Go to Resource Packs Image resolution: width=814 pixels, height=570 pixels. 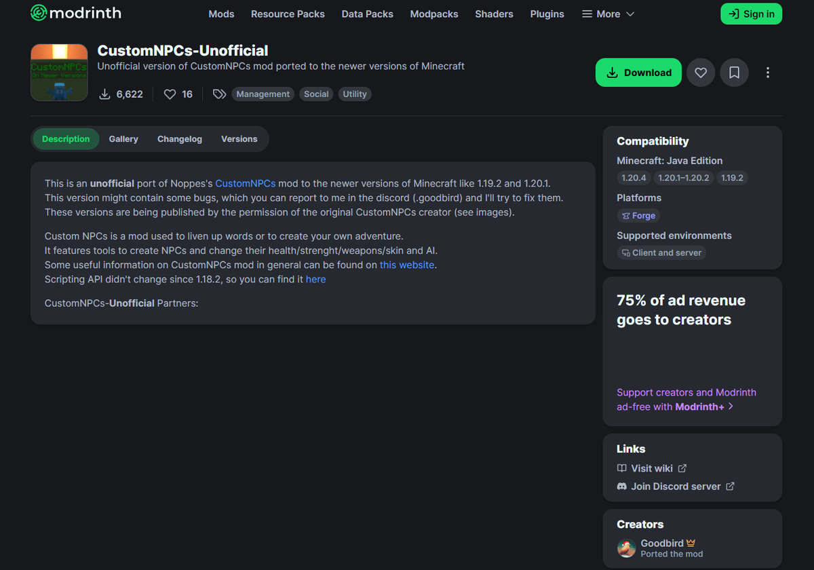coord(288,14)
